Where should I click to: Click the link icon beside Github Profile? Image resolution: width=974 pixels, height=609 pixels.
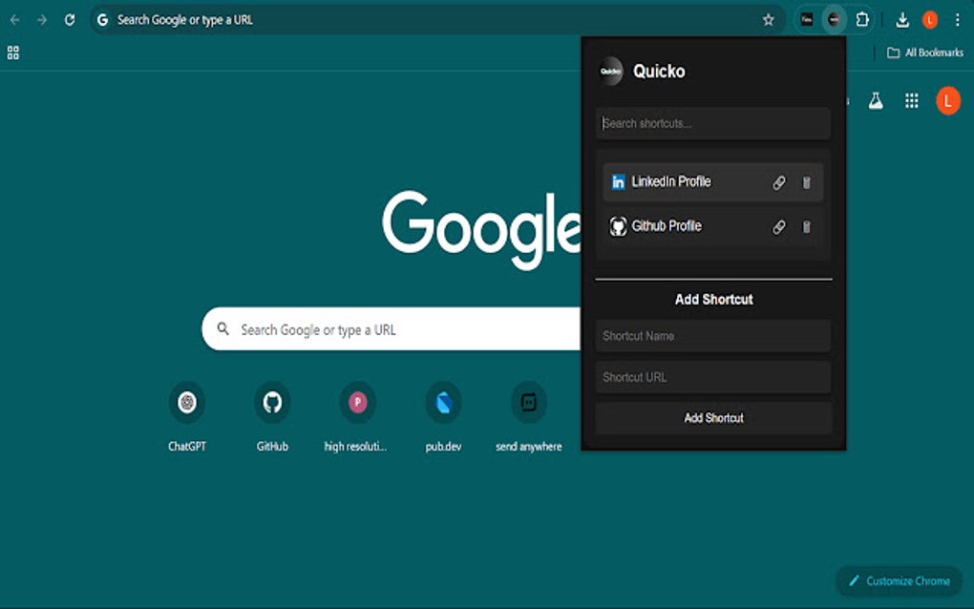click(x=779, y=226)
